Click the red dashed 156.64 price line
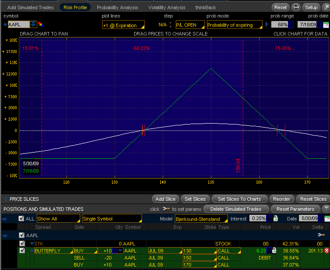This screenshot has height=270, width=330. click(x=243, y=110)
